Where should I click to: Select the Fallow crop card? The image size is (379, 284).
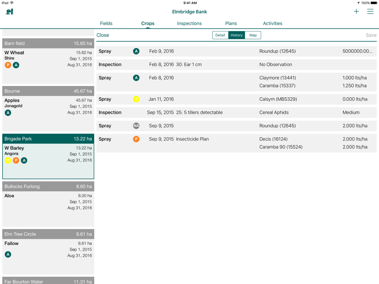(48, 257)
